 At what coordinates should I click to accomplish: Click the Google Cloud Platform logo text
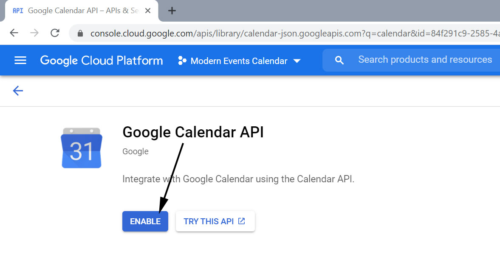point(102,61)
